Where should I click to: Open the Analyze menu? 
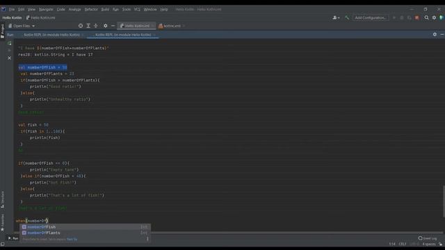pos(74,9)
